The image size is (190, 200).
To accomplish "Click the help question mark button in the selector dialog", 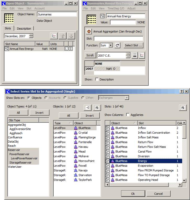I will 182,91.
